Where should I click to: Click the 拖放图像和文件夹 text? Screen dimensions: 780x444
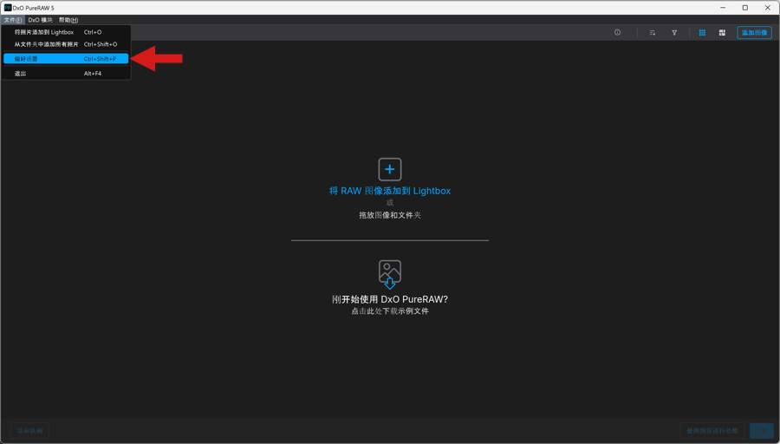tap(389, 215)
